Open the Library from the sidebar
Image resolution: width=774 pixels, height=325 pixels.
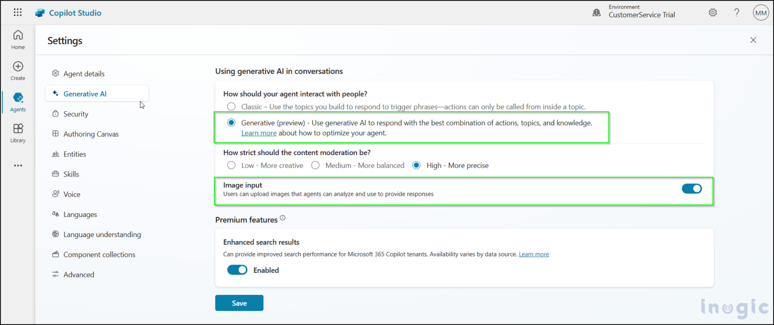tap(18, 132)
